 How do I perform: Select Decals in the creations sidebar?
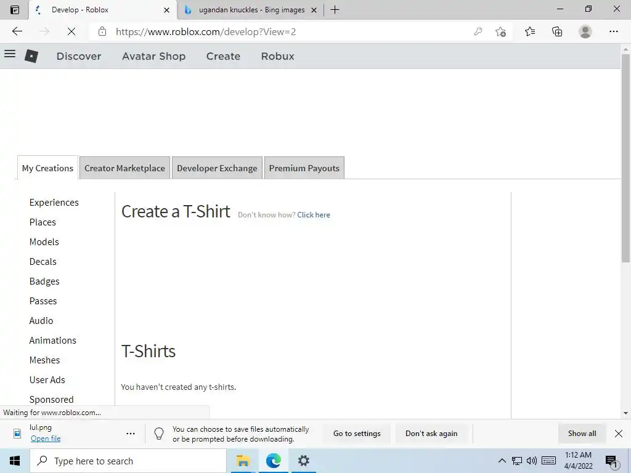[43, 262]
